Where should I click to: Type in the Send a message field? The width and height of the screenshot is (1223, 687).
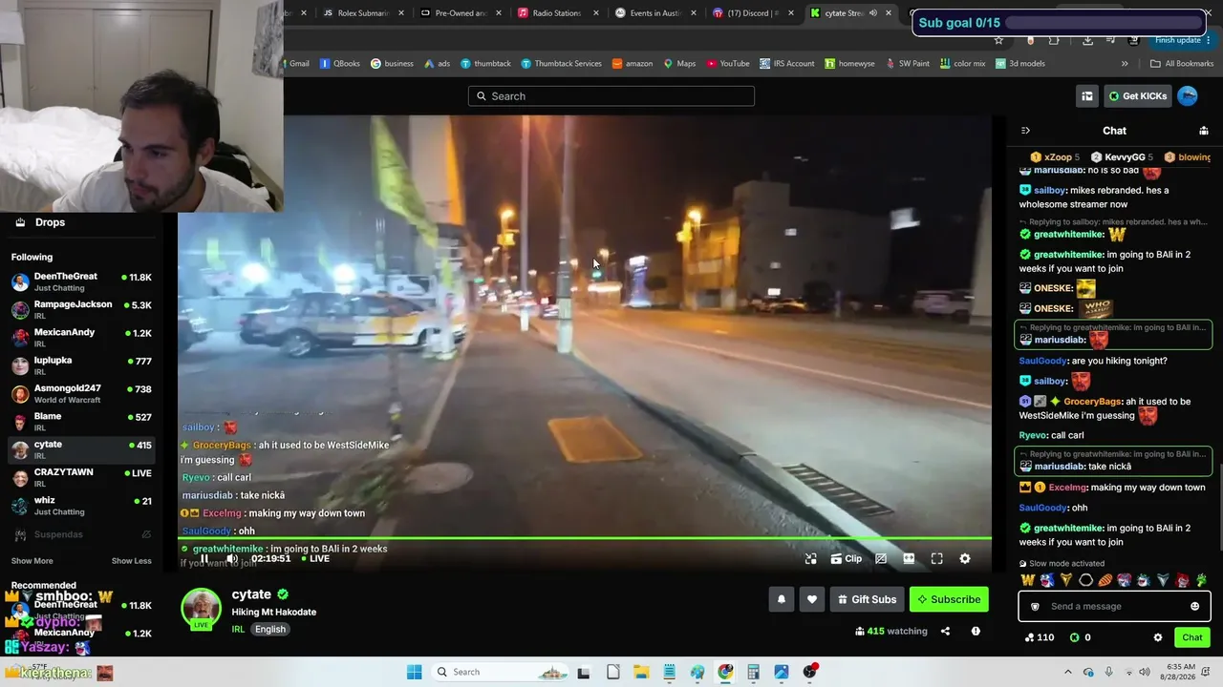(1114, 606)
